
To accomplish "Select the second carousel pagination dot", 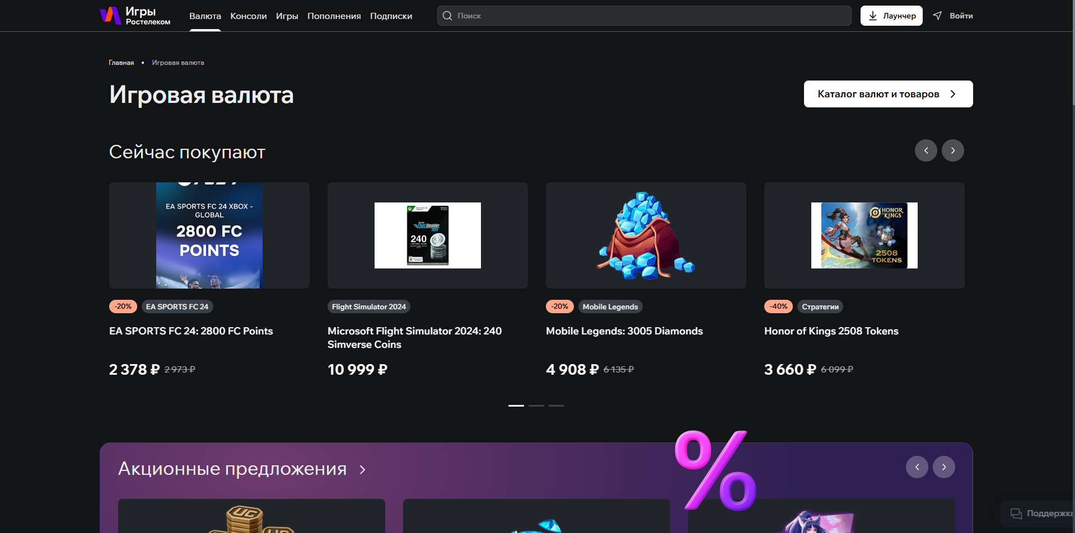I will coord(536,406).
